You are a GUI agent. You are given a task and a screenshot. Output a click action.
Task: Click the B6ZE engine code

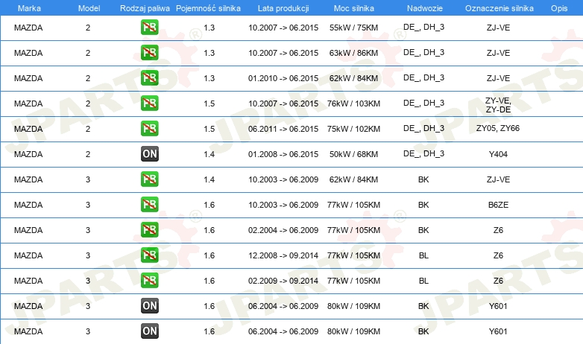[x=498, y=205]
